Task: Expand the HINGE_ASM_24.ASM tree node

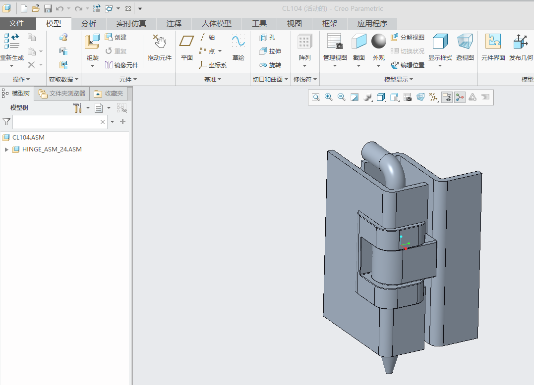Action: 6,149
